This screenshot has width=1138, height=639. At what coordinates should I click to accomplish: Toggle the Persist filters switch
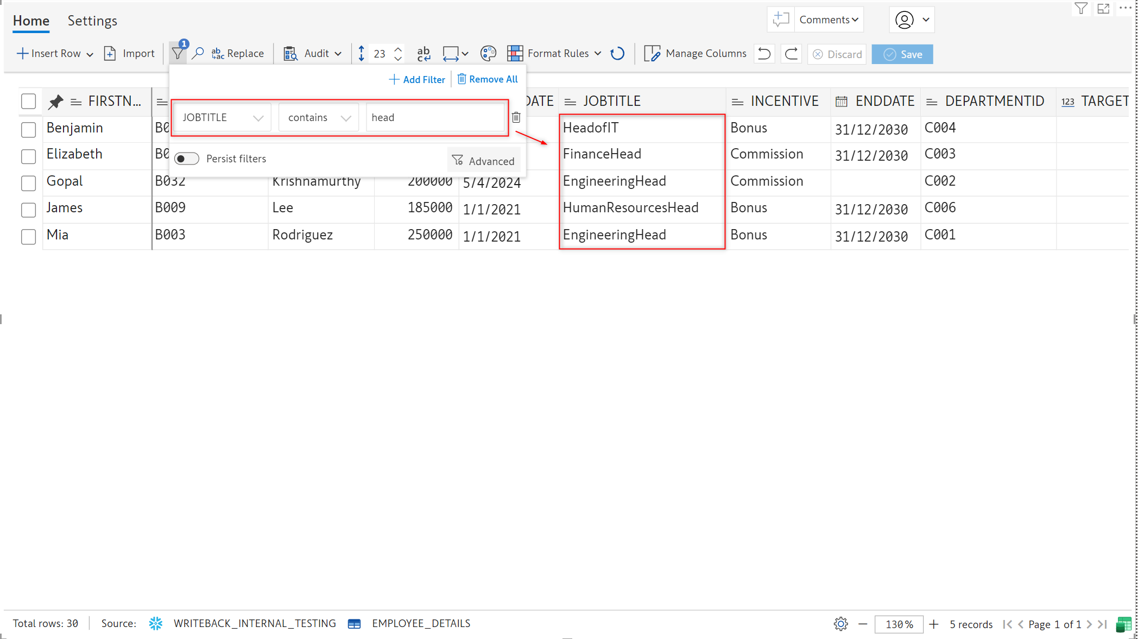pos(187,159)
